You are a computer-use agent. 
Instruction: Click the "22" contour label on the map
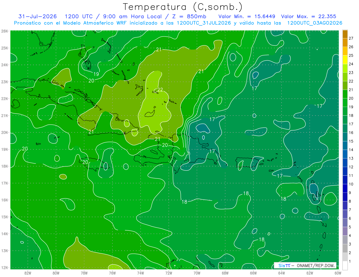point(160,90)
